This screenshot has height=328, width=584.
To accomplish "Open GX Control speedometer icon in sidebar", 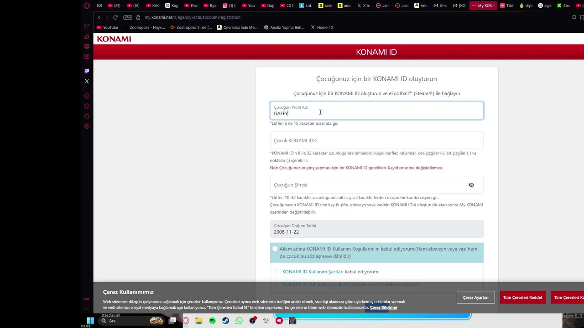I will click(87, 26).
